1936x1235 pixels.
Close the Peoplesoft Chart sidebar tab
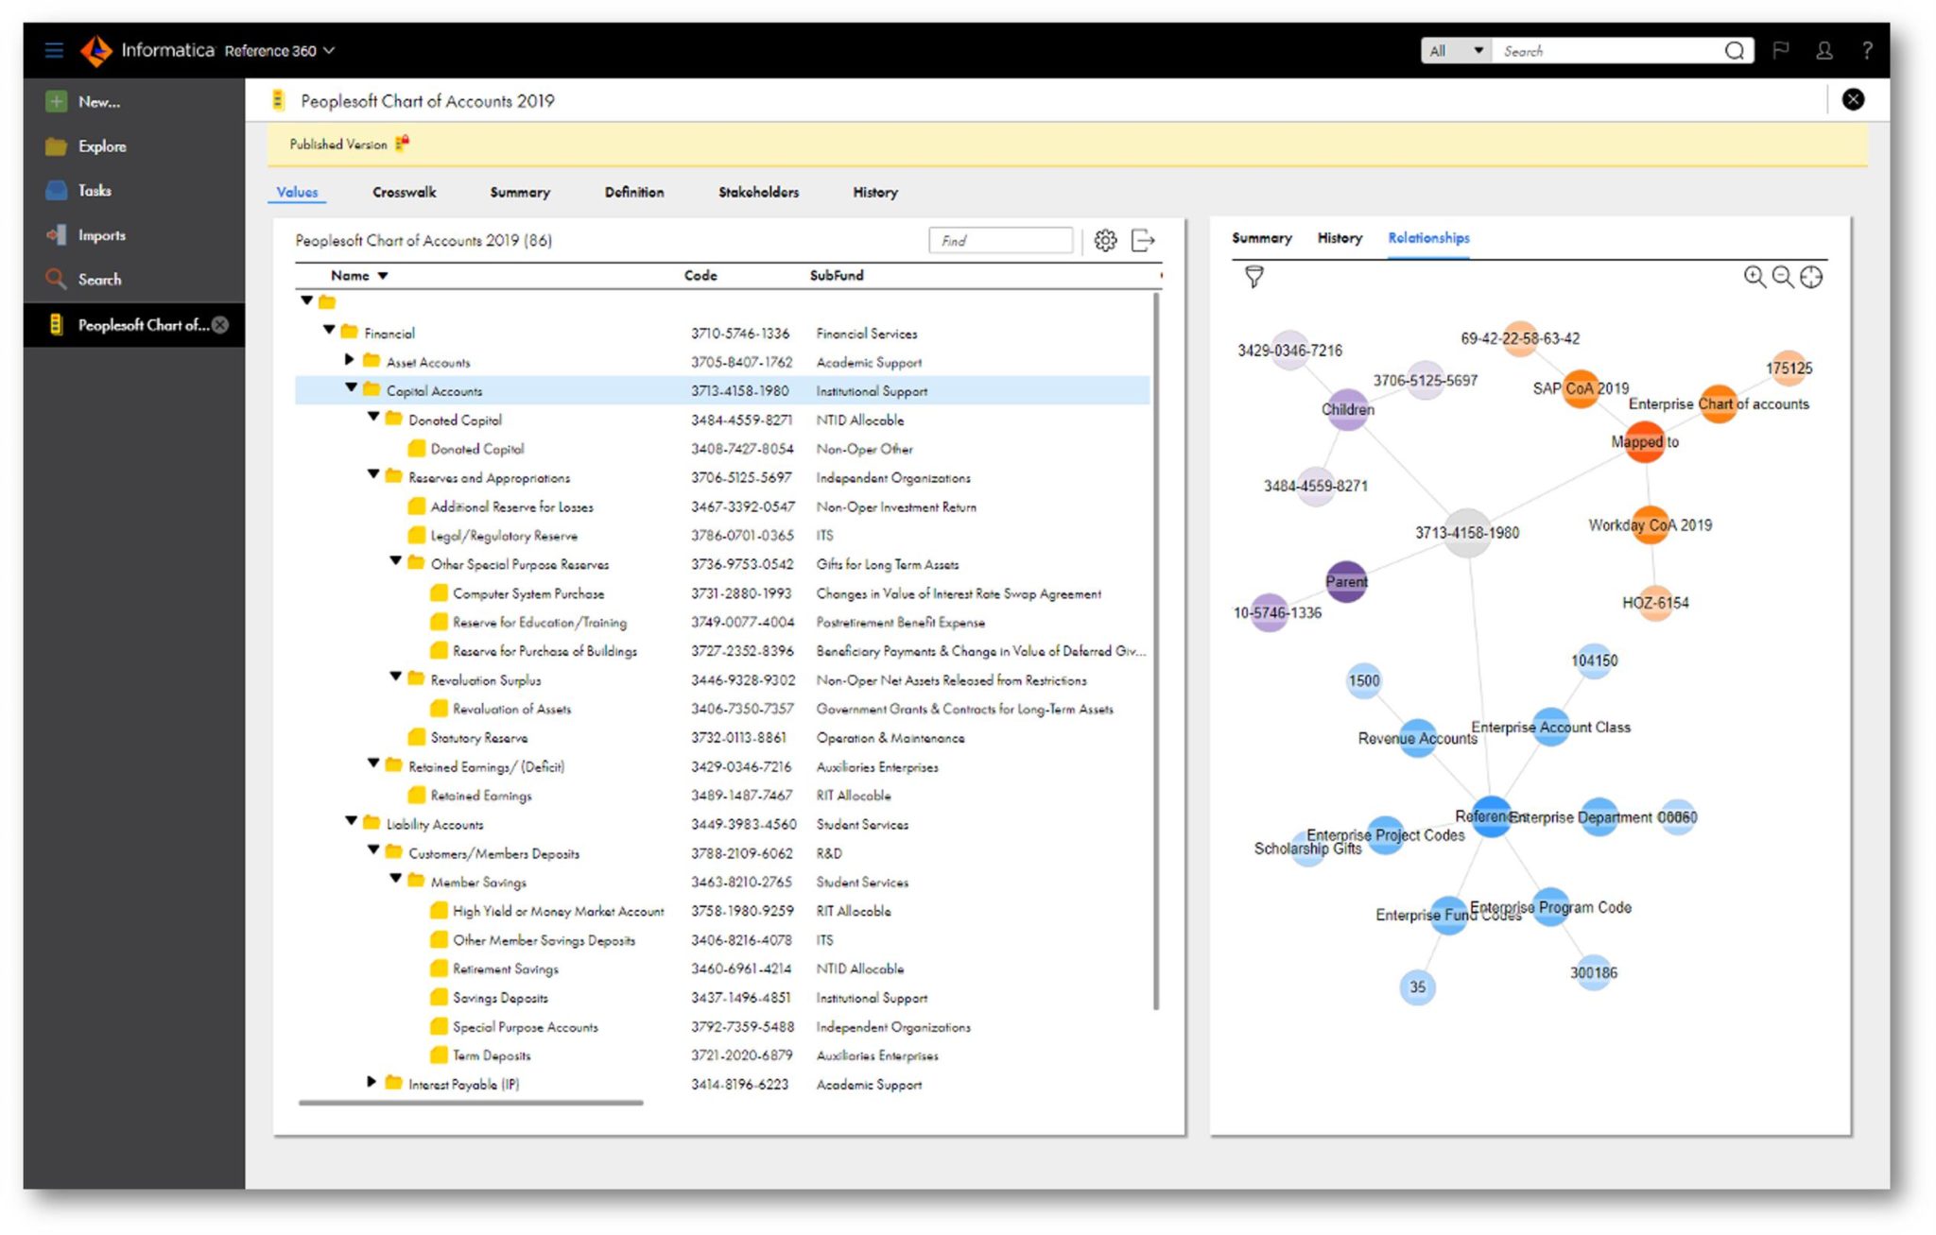[220, 325]
